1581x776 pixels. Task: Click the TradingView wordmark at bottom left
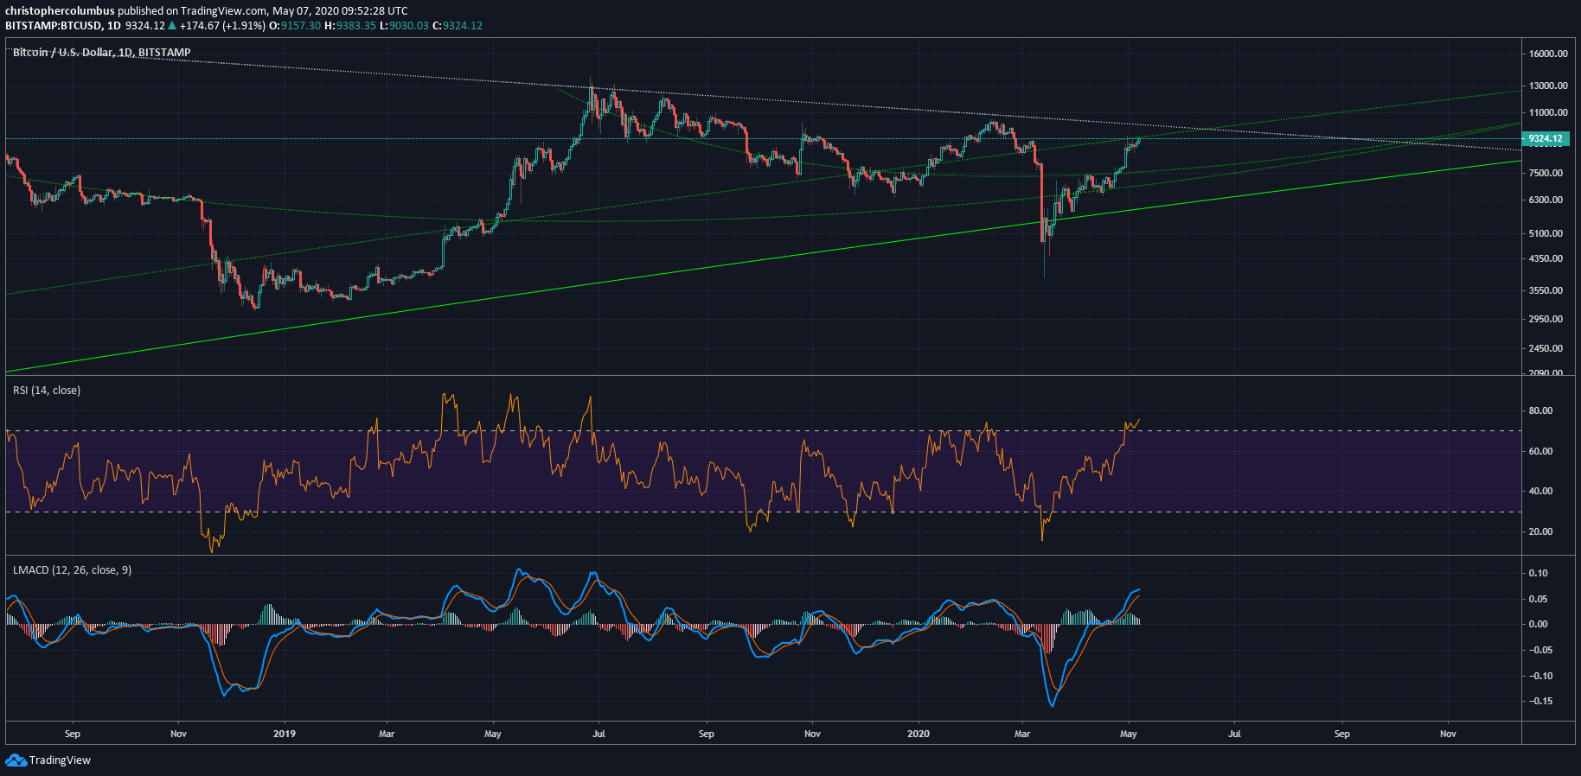click(x=60, y=760)
